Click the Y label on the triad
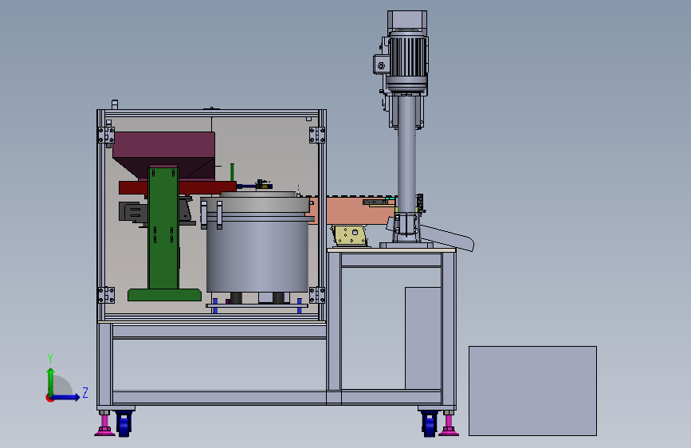 tap(50, 359)
